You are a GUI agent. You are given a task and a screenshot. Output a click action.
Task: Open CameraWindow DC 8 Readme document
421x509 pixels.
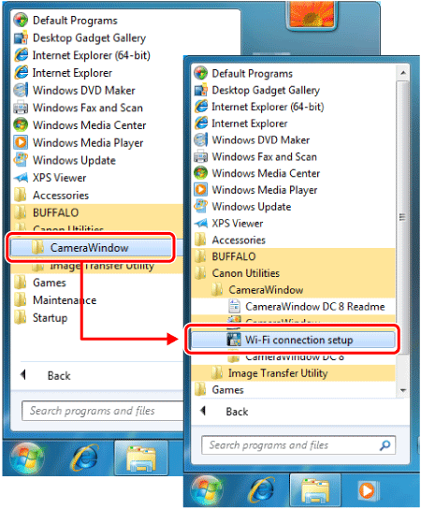tap(307, 307)
